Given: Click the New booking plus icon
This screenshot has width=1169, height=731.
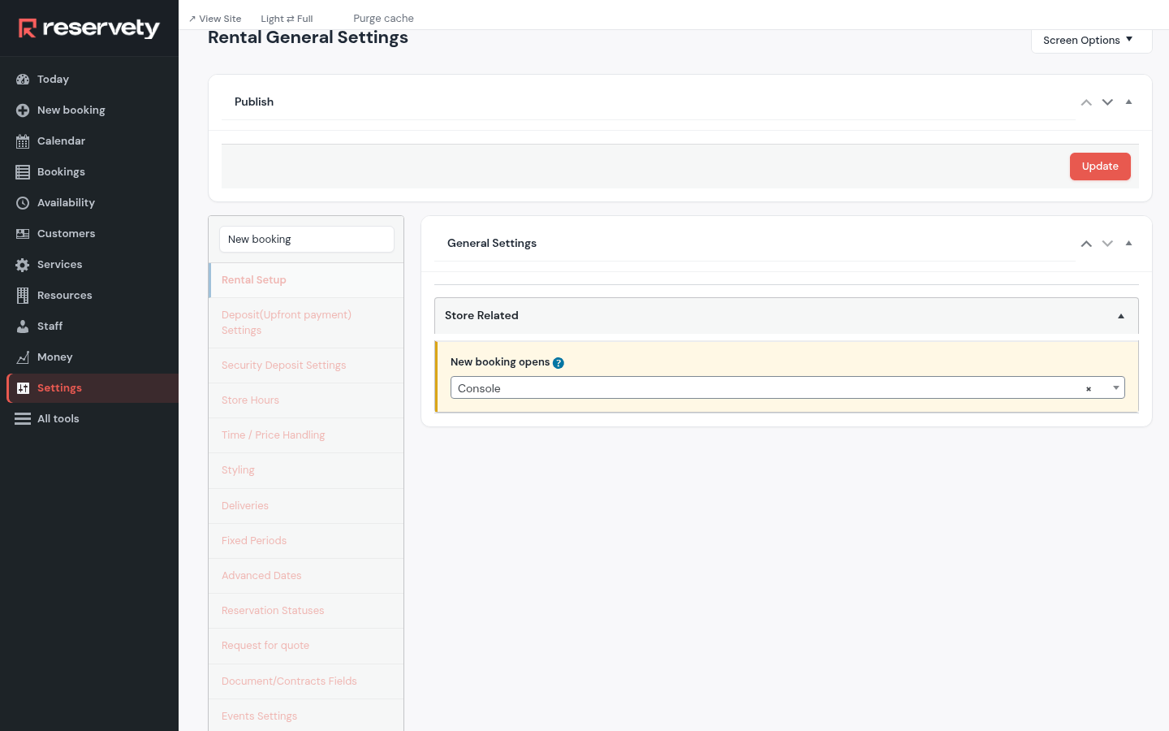Looking at the screenshot, I should (23, 110).
